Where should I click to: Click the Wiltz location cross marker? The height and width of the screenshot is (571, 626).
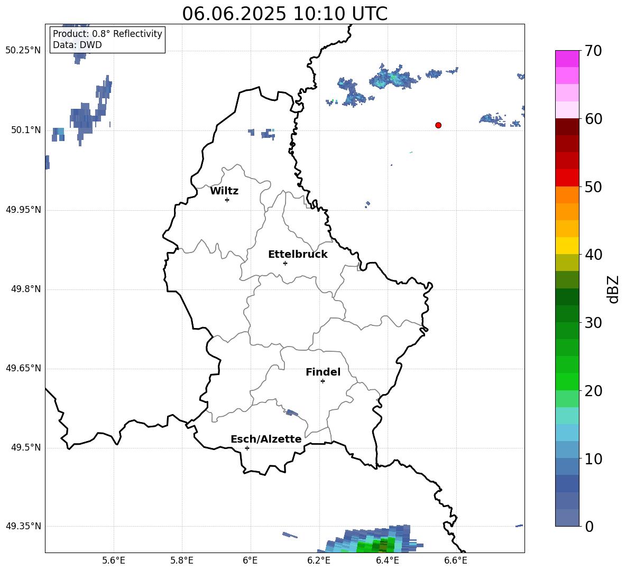pyautogui.click(x=227, y=200)
